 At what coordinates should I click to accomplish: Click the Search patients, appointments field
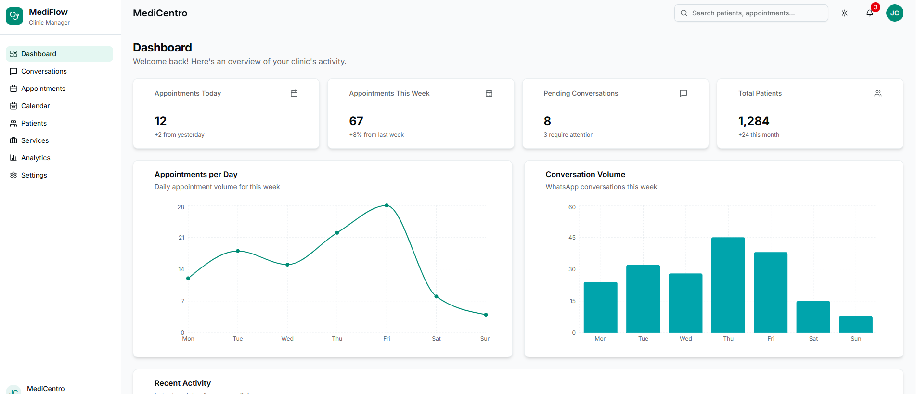pos(751,13)
